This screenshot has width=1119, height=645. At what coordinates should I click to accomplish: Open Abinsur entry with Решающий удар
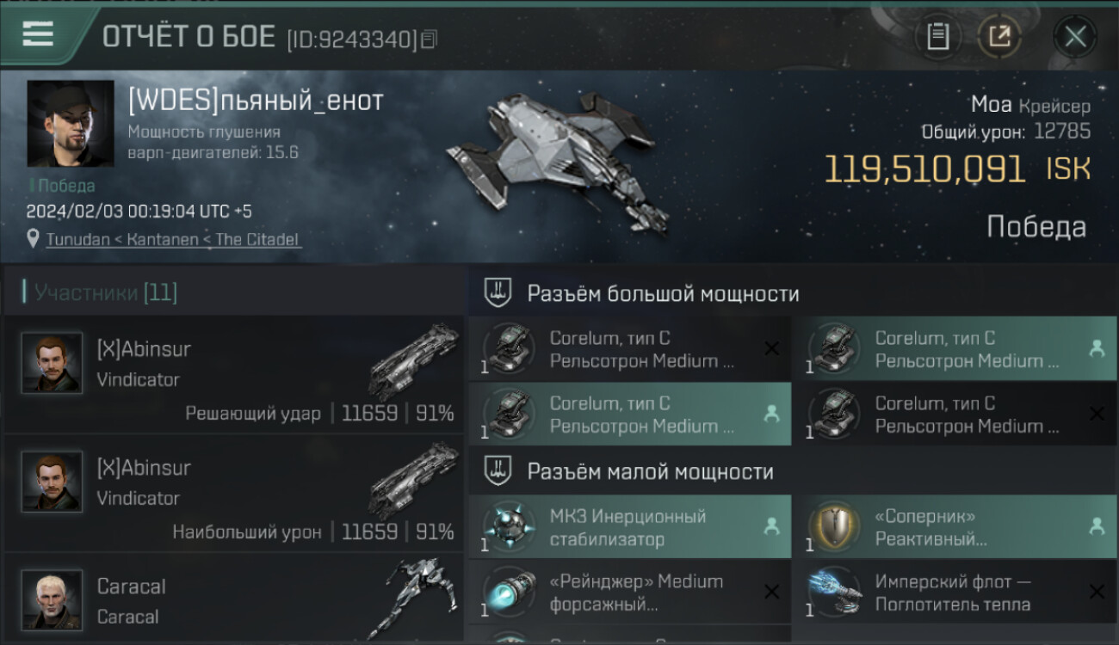pos(233,374)
